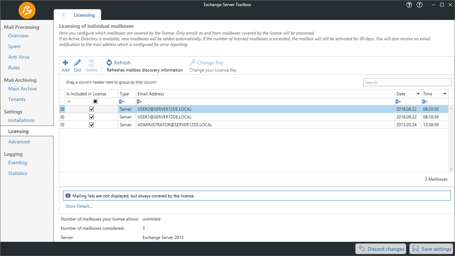The image size is (455, 256).
Task: Close the Exchange Server Toolbox window
Action: (x=451, y=4)
